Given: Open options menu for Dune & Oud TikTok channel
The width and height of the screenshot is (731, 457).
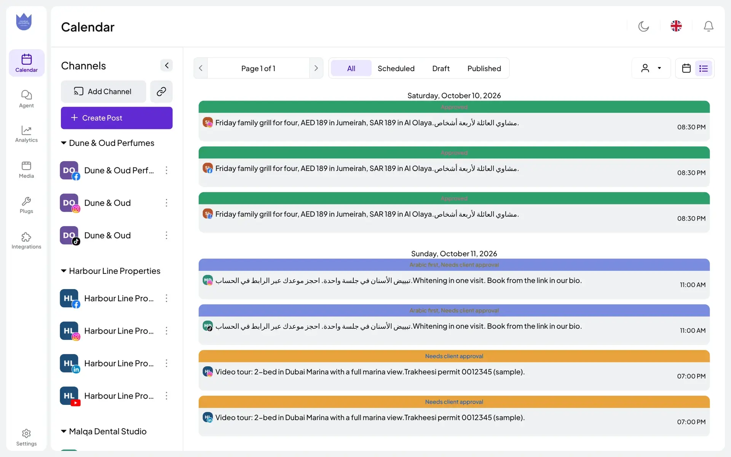Looking at the screenshot, I should (166, 235).
